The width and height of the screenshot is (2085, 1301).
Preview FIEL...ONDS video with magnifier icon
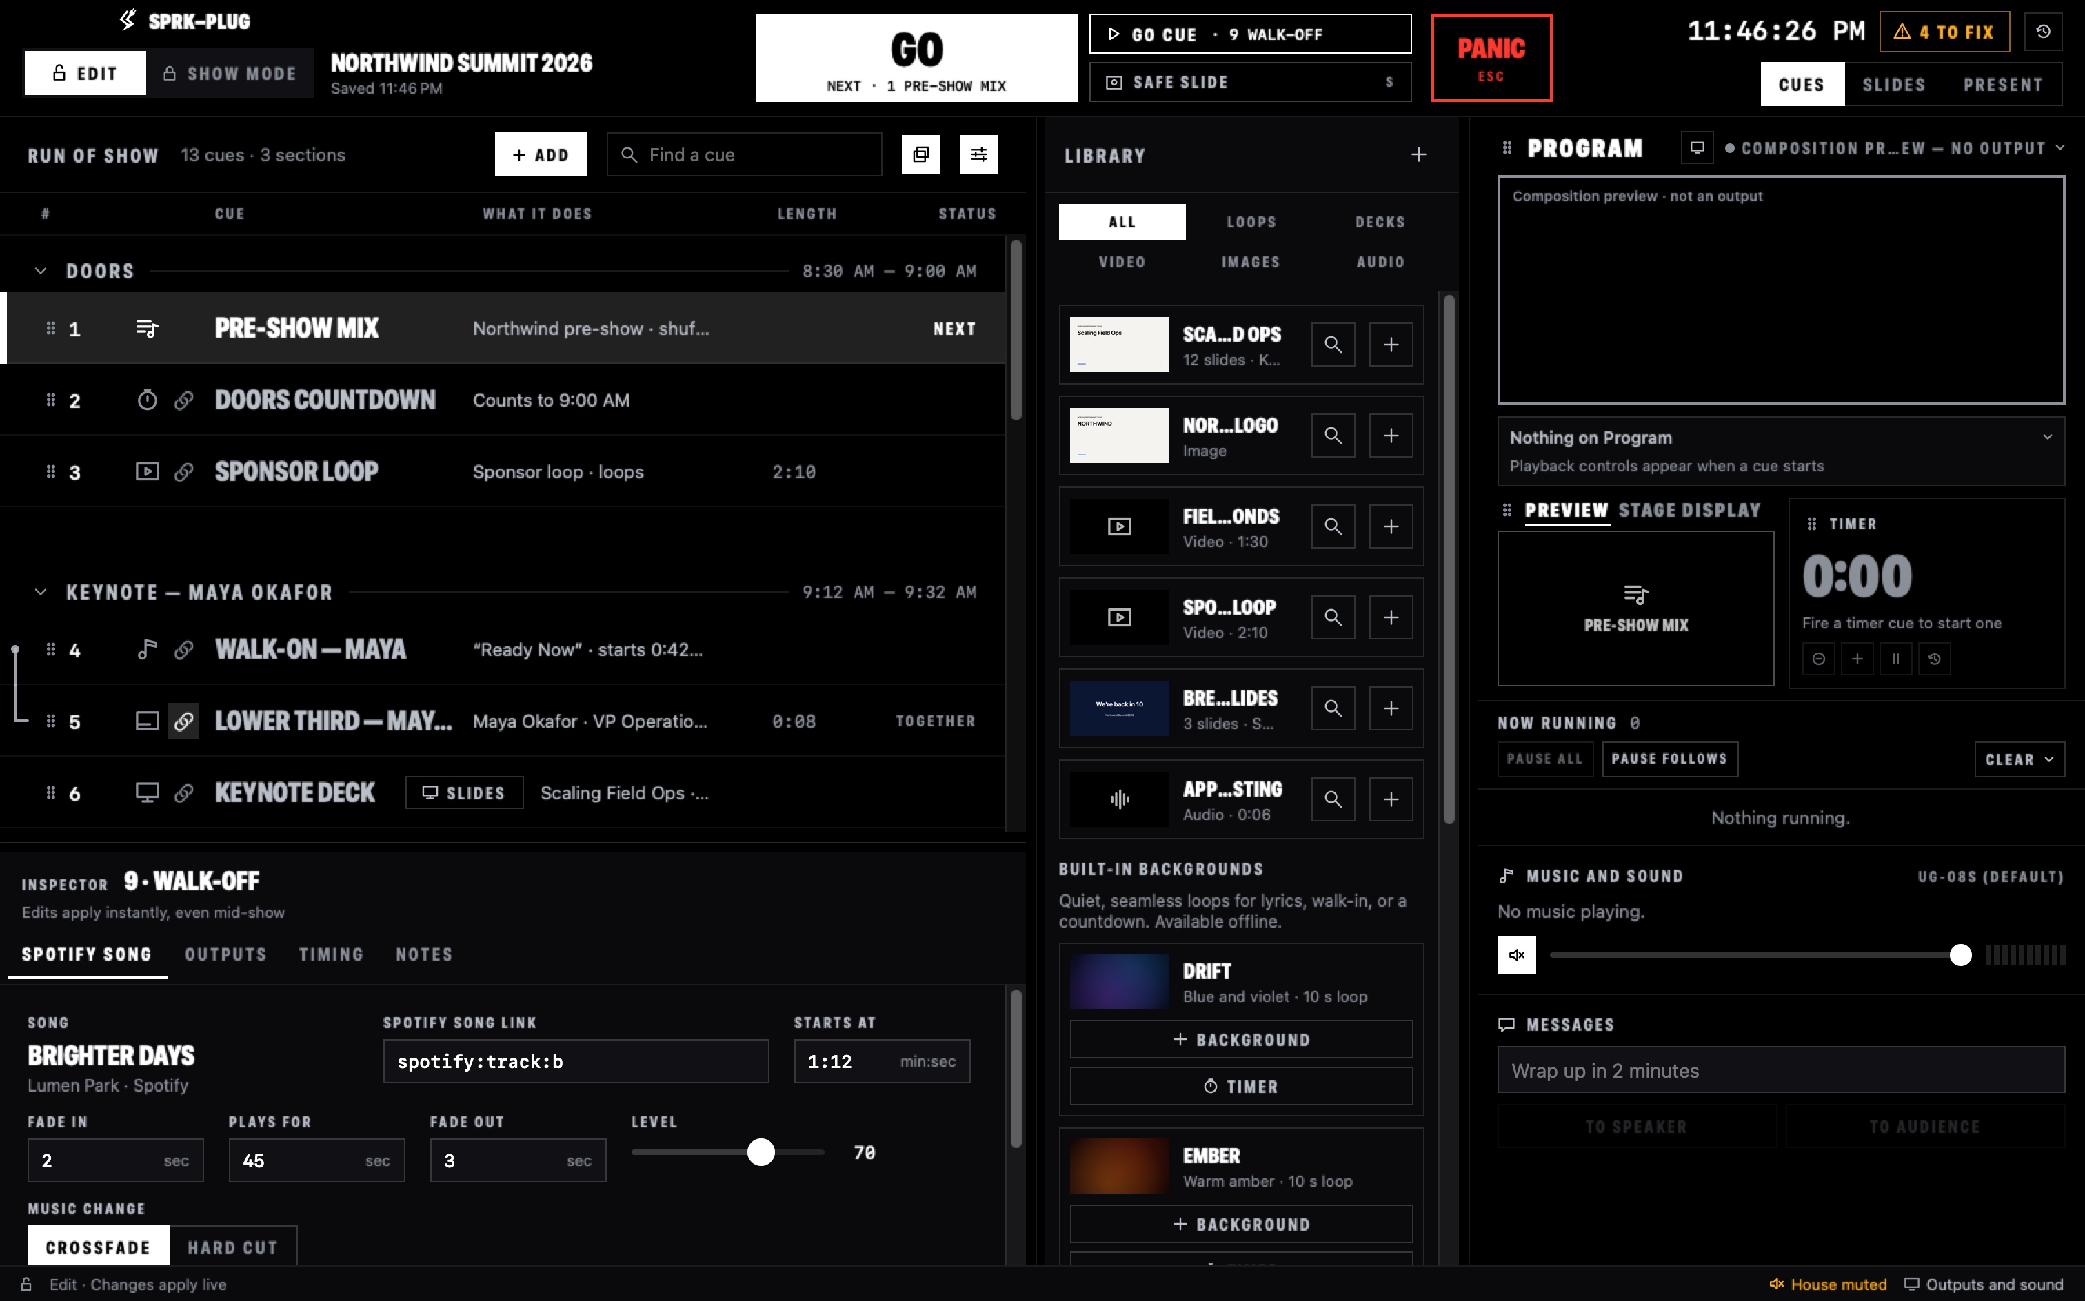tap(1333, 526)
